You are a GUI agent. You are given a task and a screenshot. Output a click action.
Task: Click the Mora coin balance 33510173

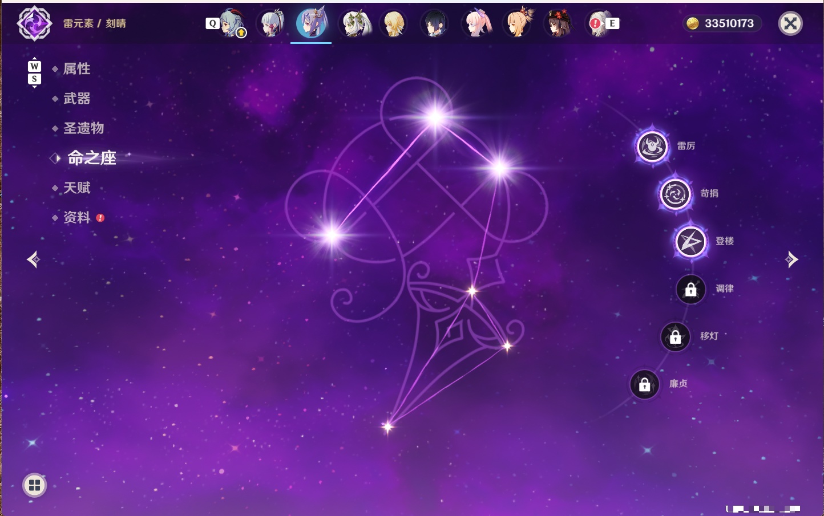point(722,23)
